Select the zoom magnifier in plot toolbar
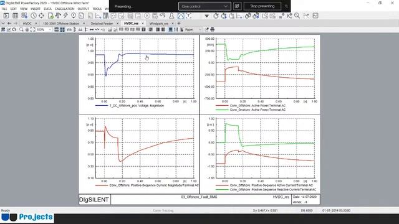399x224 pixels. tap(21, 29)
